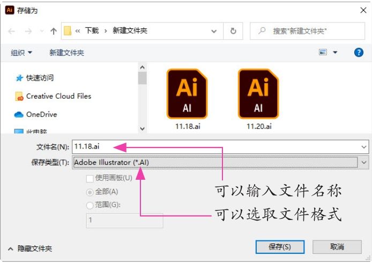Open OneDrive in the navigation pane
Viewport: 372px width, 264px height.
point(41,114)
